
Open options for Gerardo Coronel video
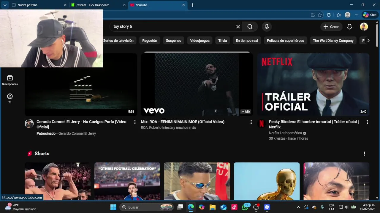(x=135, y=122)
